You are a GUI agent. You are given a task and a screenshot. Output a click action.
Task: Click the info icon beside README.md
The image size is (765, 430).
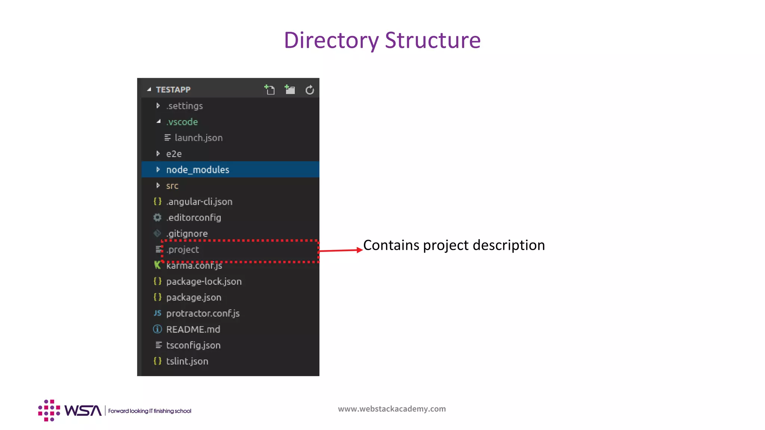click(x=157, y=329)
